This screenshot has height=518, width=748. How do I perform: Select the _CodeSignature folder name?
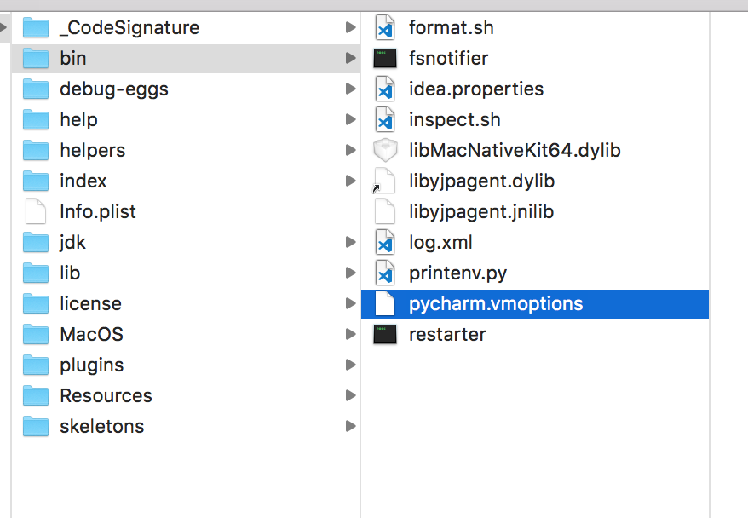(129, 28)
